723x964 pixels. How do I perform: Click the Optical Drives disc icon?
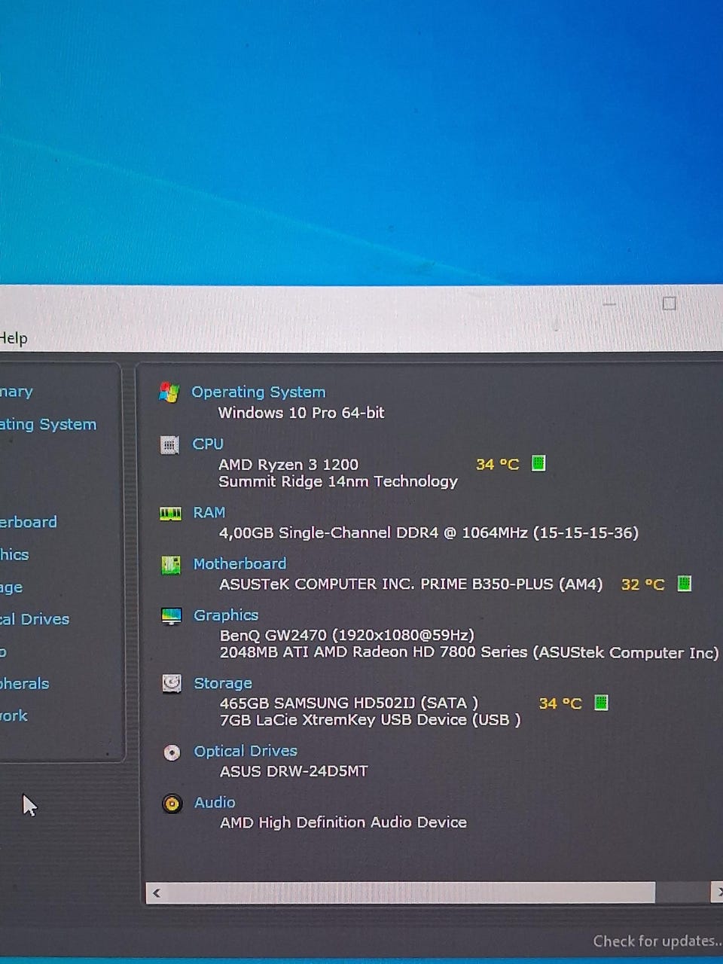pos(172,752)
